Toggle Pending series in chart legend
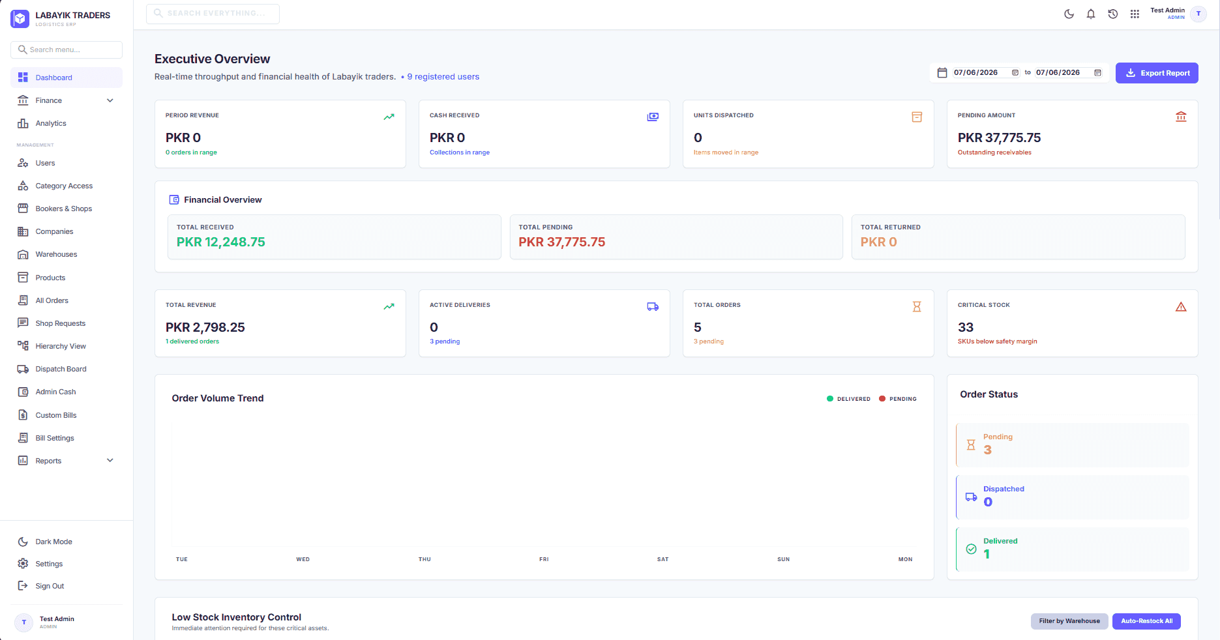The width and height of the screenshot is (1220, 640). 898,399
